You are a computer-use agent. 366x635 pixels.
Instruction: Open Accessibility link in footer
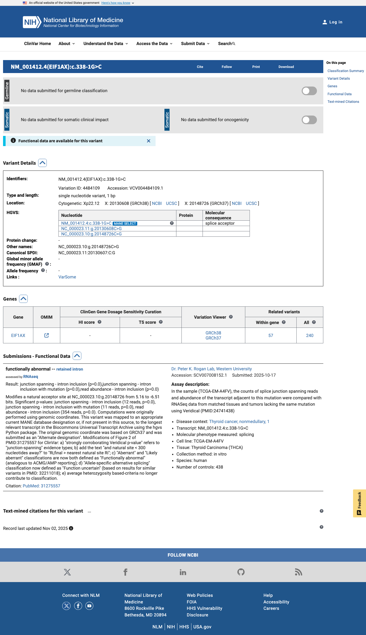[x=276, y=602]
